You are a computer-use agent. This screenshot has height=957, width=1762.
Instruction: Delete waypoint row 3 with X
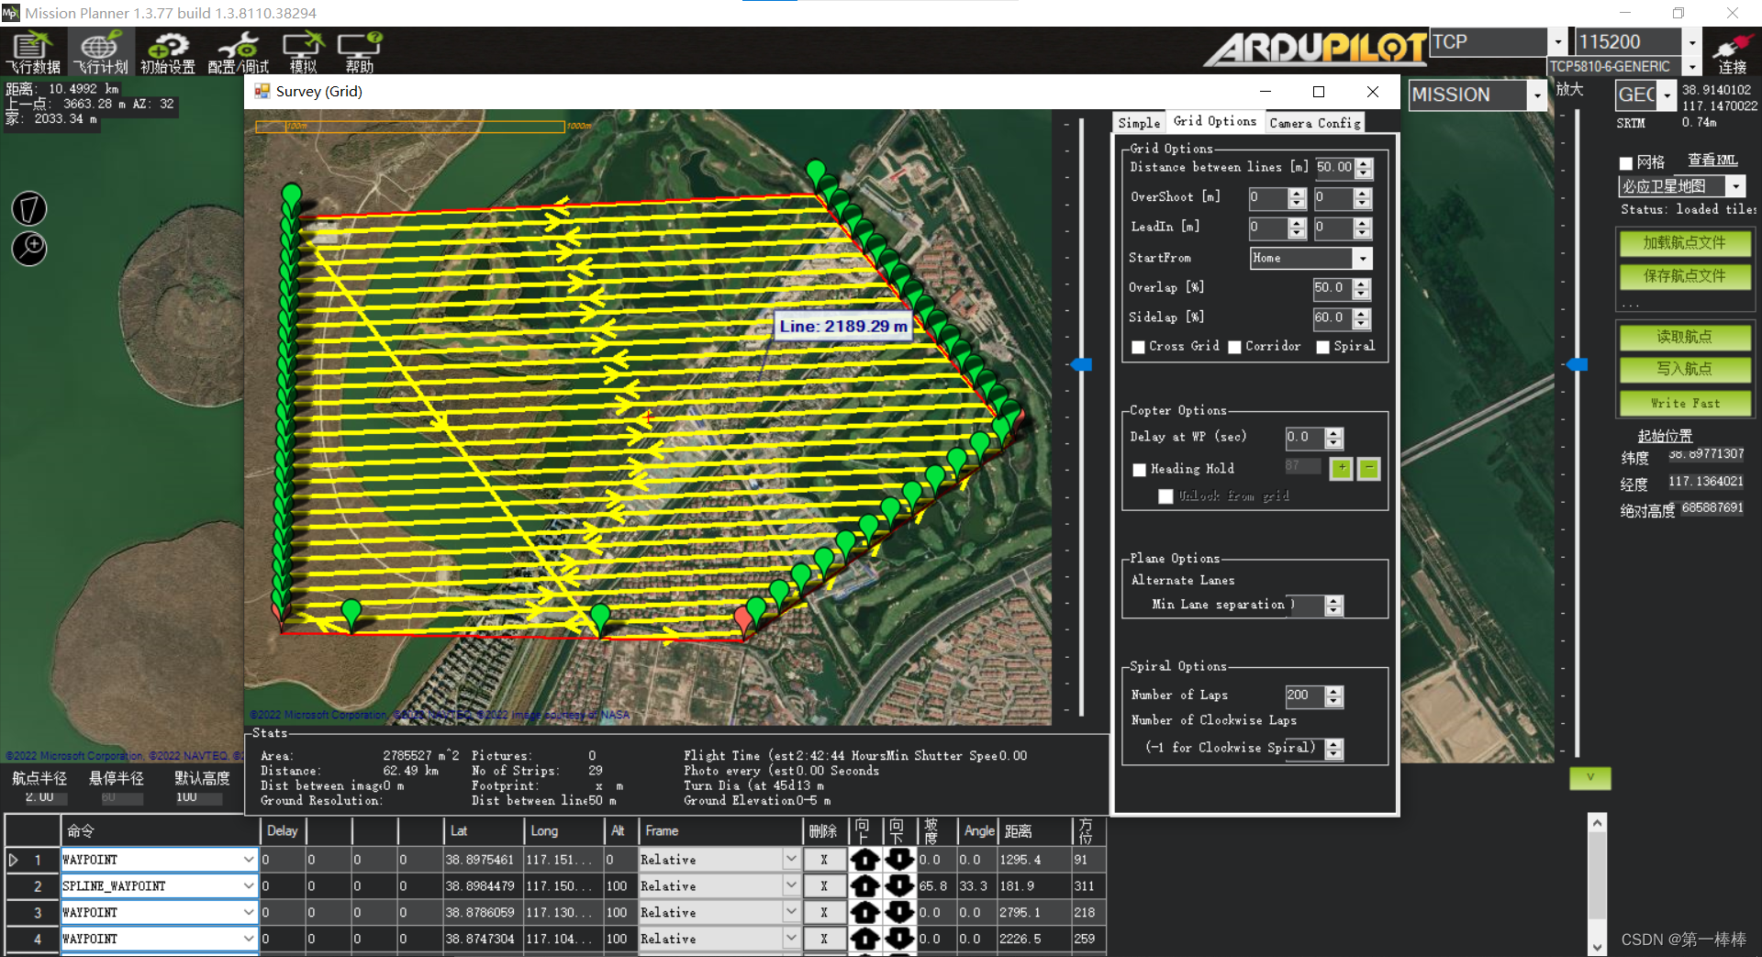pyautogui.click(x=824, y=913)
